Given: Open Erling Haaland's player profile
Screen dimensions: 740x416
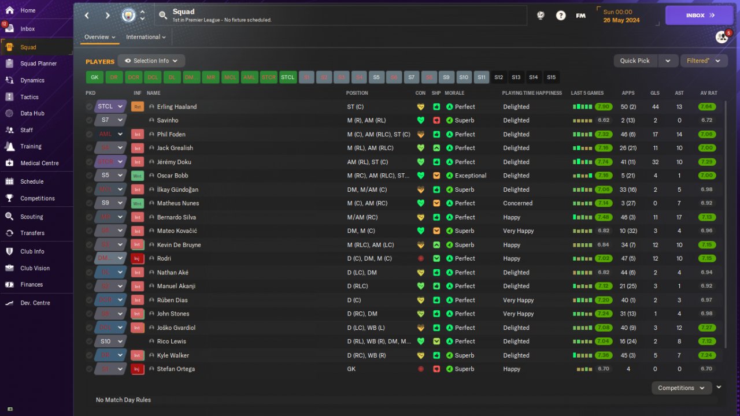Looking at the screenshot, I should click(x=177, y=107).
